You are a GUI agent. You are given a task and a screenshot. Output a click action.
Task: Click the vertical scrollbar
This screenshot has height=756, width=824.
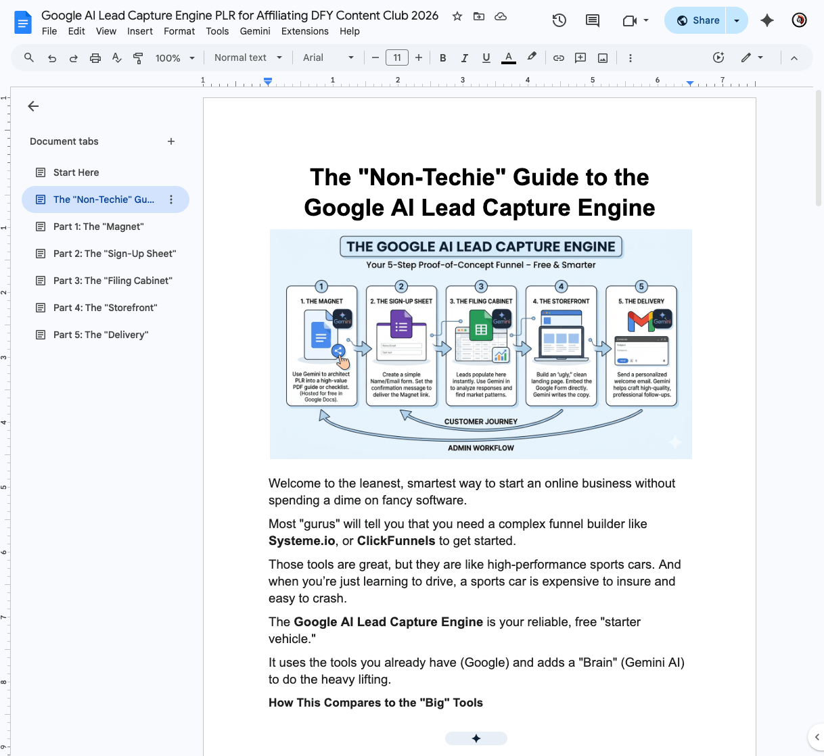pyautogui.click(x=819, y=149)
